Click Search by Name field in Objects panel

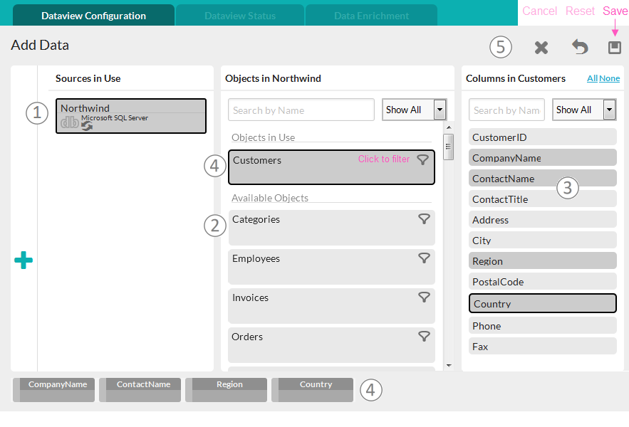pos(301,110)
